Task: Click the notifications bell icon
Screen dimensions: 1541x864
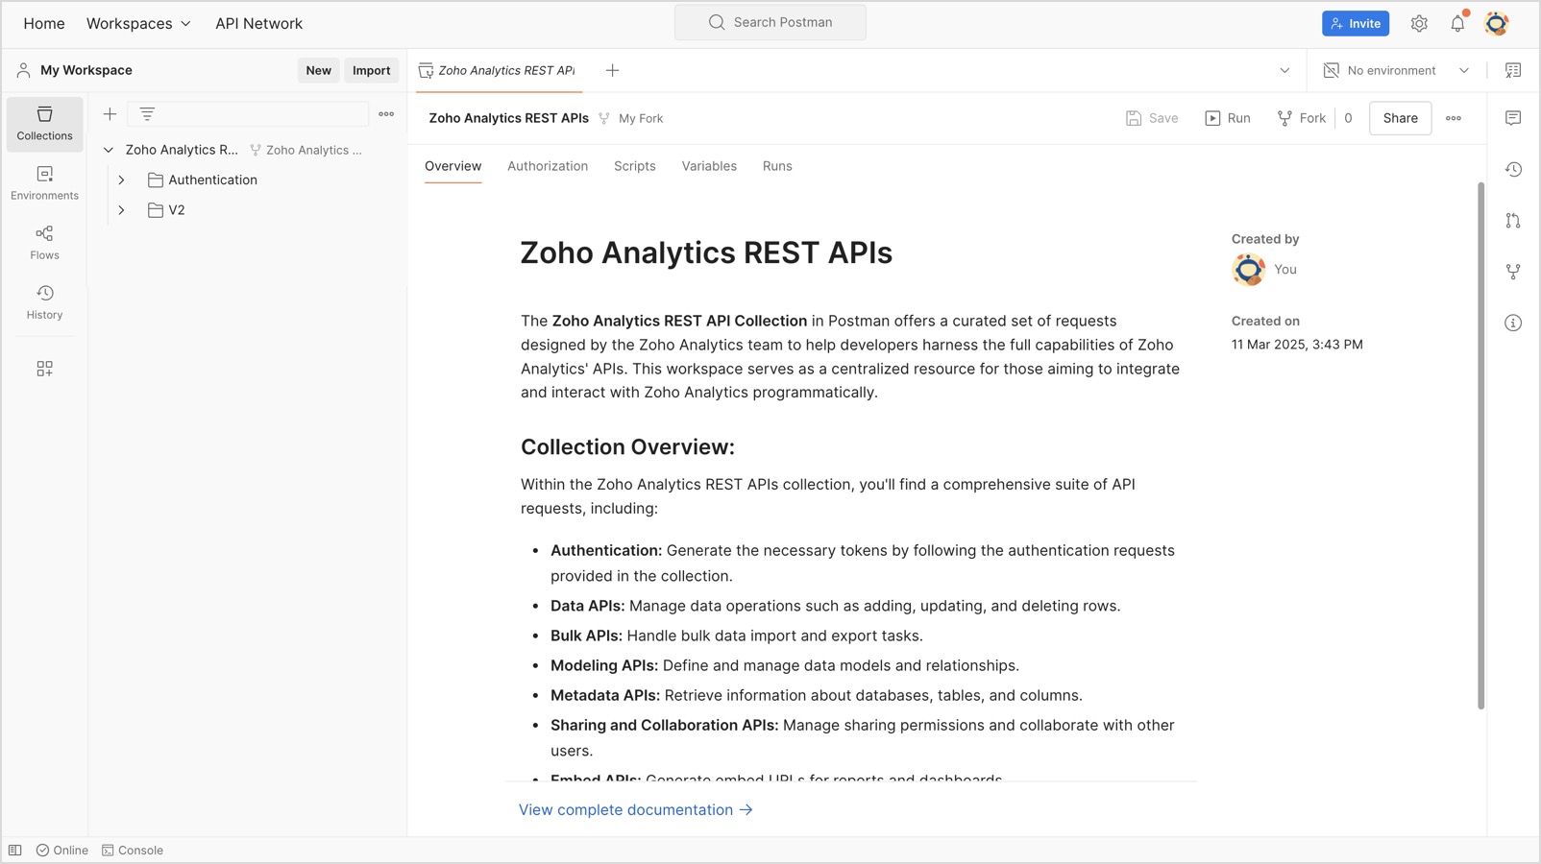Action: (x=1457, y=24)
